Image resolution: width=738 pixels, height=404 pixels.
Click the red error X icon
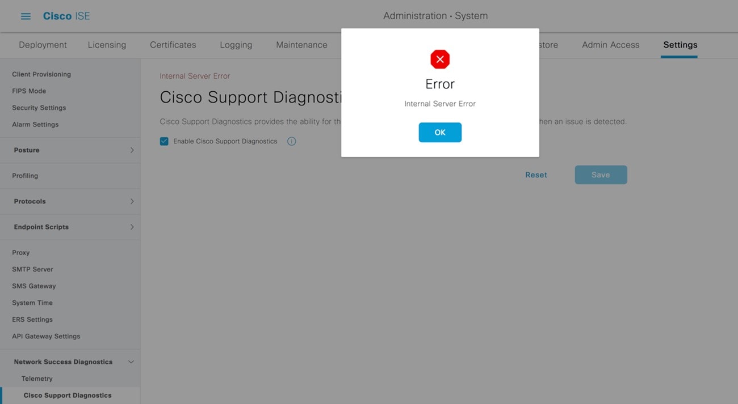(440, 59)
